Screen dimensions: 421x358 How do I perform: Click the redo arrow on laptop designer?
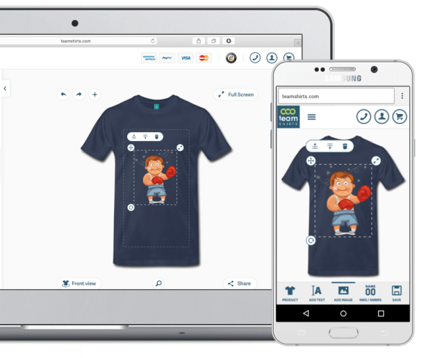coord(79,95)
